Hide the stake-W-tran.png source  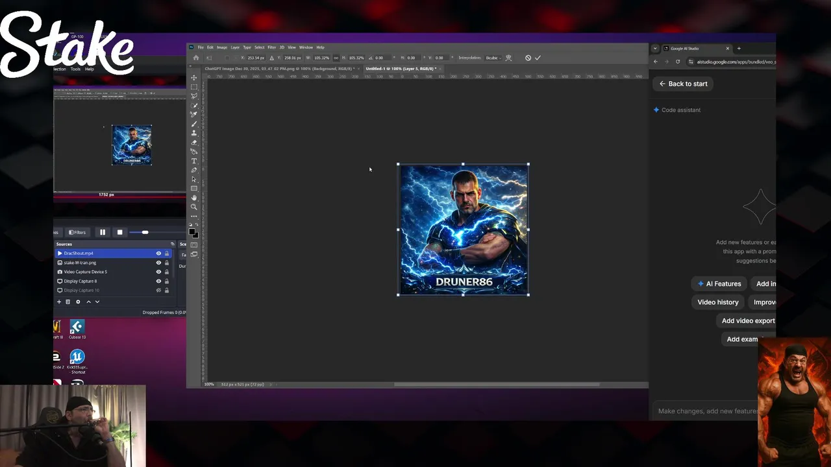coord(158,263)
